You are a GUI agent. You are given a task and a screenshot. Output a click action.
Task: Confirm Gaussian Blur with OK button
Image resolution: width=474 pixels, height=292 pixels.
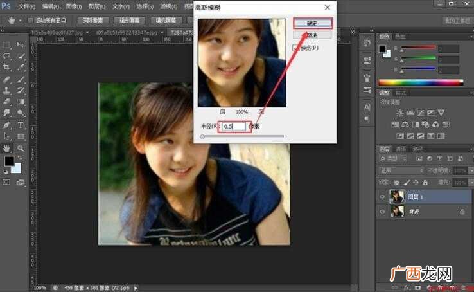tap(313, 23)
